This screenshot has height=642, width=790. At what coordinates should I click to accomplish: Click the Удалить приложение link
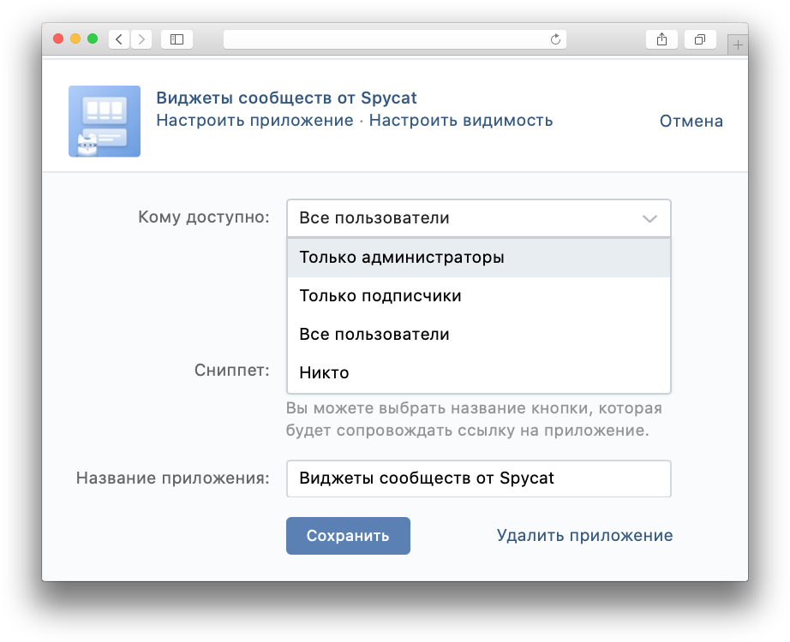pyautogui.click(x=584, y=536)
